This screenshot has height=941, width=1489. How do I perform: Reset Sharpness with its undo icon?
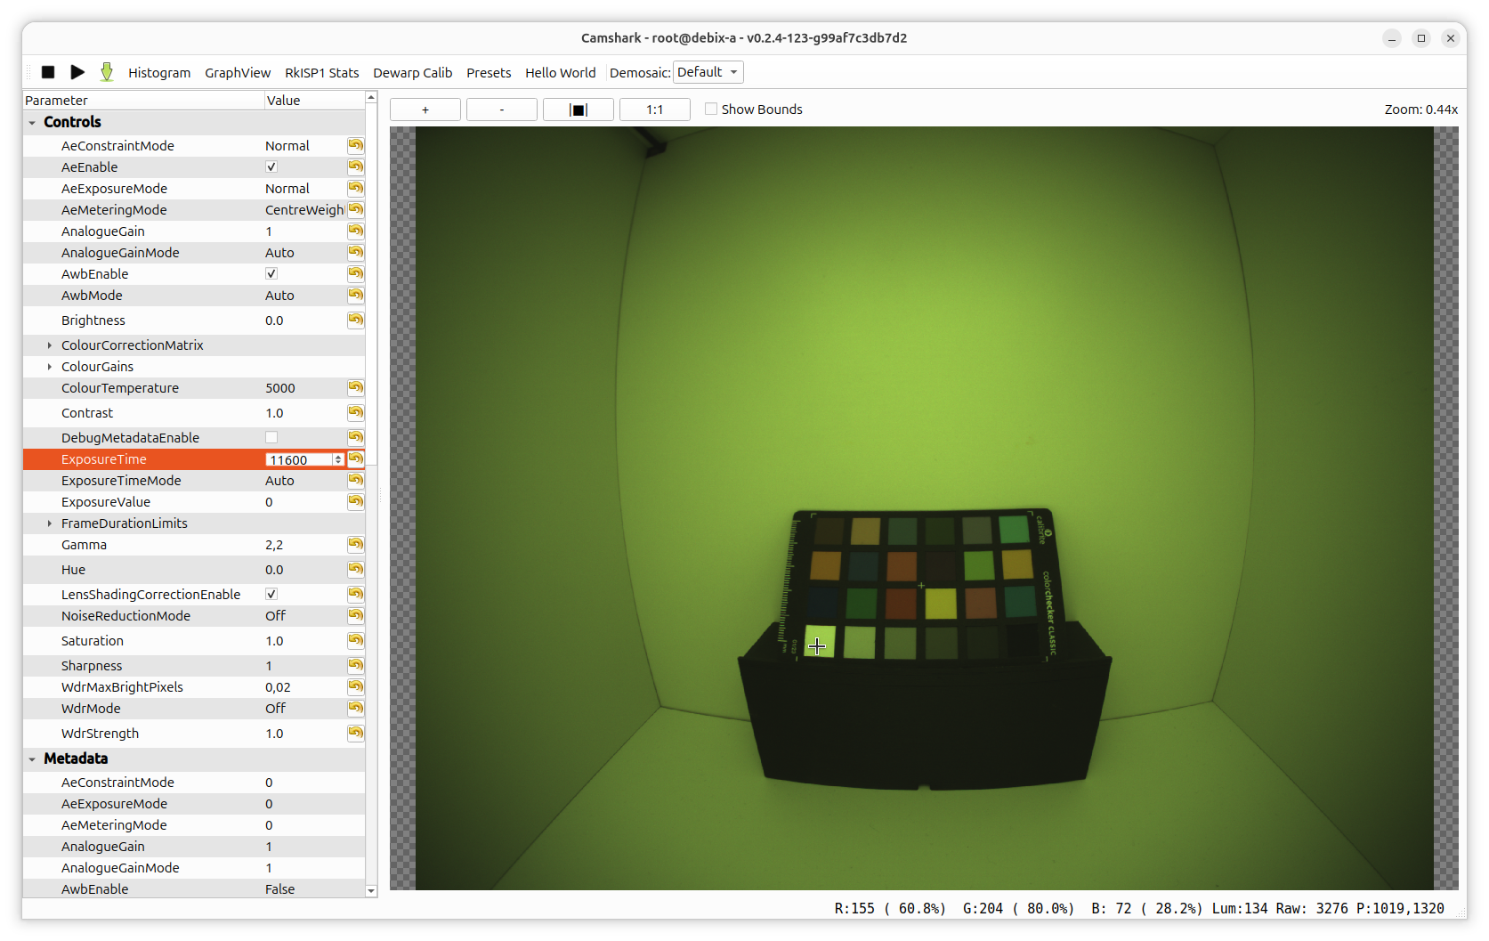pyautogui.click(x=356, y=665)
